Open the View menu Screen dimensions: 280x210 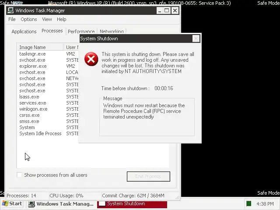click(x=47, y=19)
